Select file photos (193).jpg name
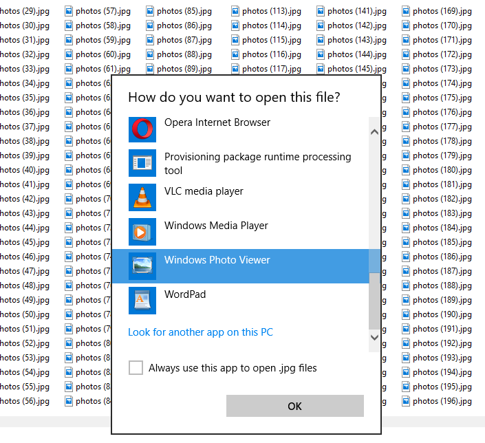The image size is (485, 443). click(442, 358)
